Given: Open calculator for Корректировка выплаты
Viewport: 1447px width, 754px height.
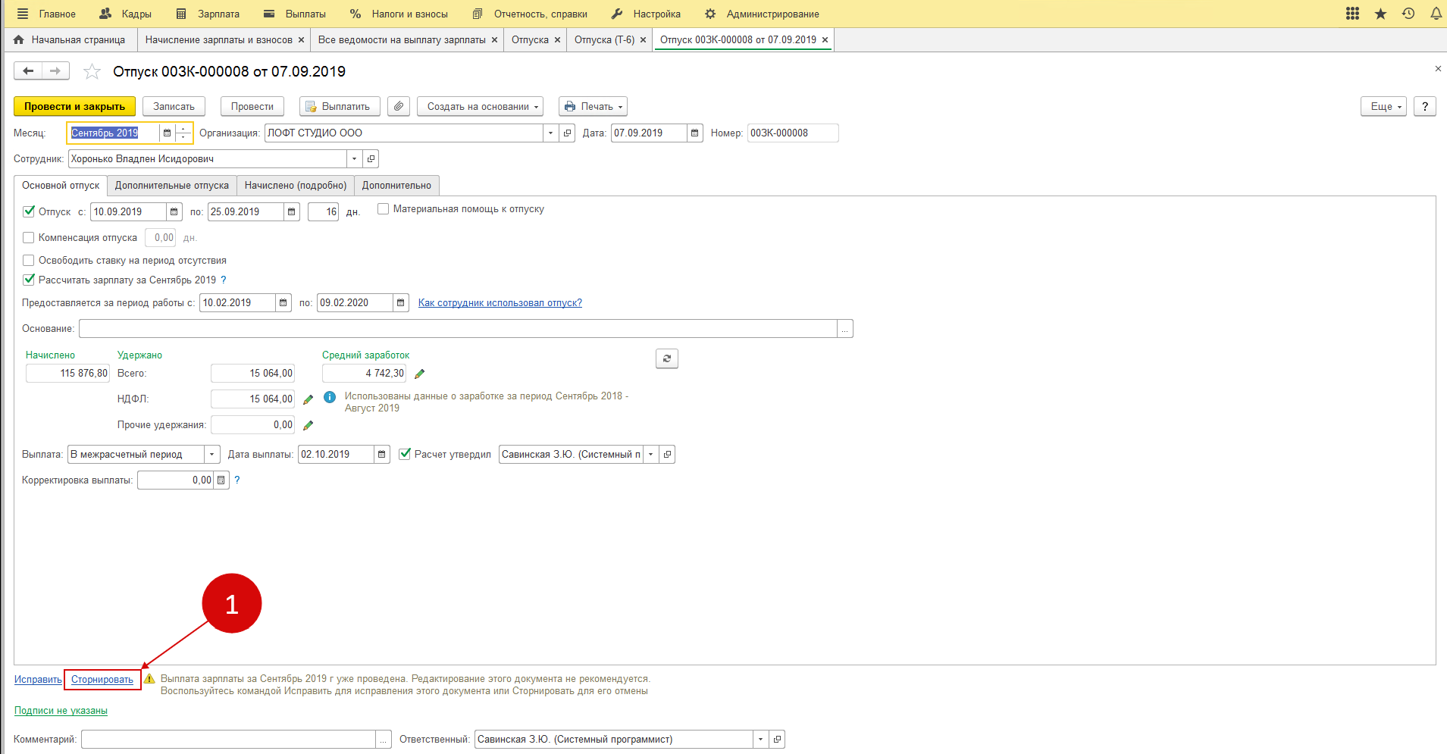Looking at the screenshot, I should [x=221, y=480].
